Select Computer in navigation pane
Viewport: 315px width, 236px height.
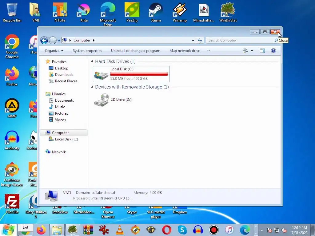point(60,133)
